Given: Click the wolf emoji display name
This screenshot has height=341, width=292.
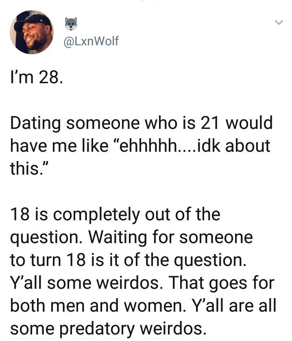Looking at the screenshot, I should [71, 24].
